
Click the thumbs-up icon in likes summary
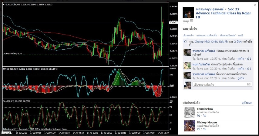[185, 41]
